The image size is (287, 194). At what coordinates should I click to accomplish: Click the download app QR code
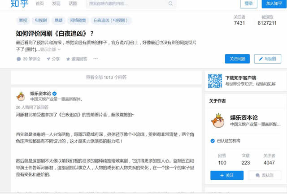pos(215,81)
